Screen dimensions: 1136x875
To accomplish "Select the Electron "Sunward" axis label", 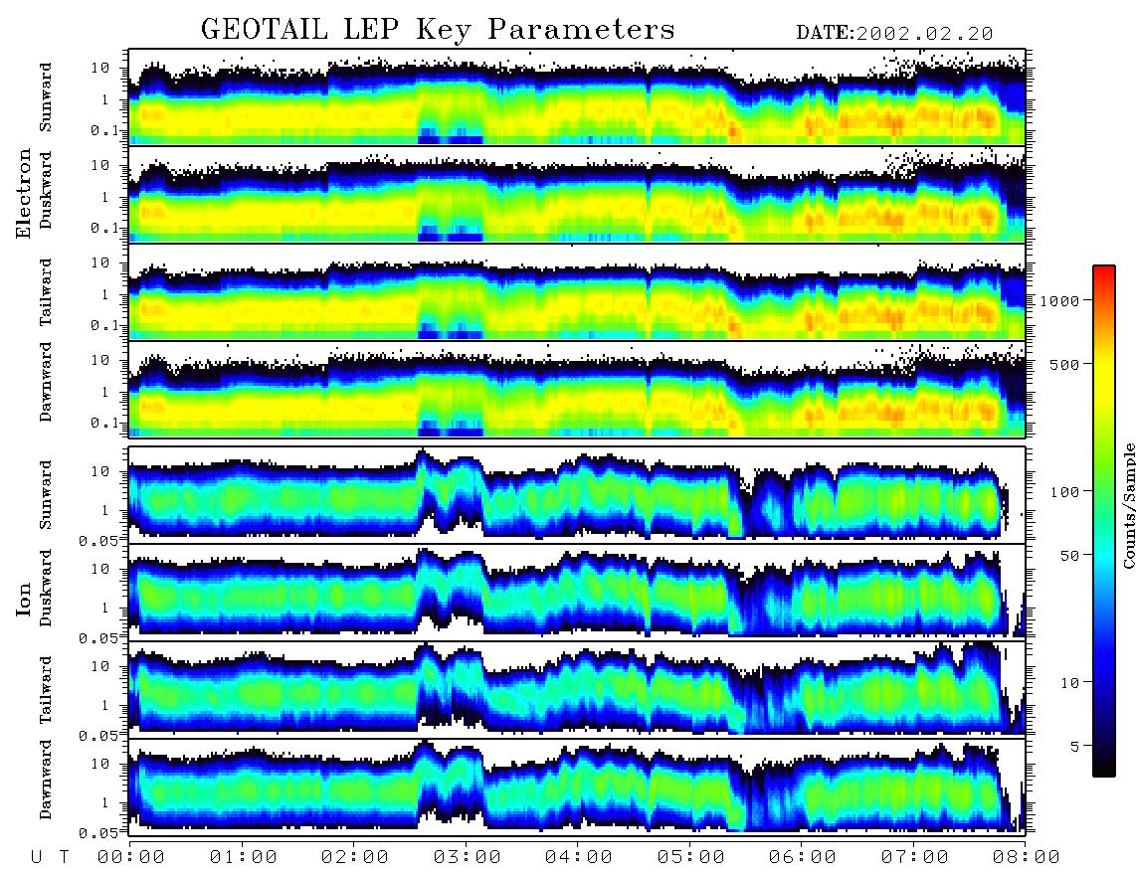I will pyautogui.click(x=46, y=97).
